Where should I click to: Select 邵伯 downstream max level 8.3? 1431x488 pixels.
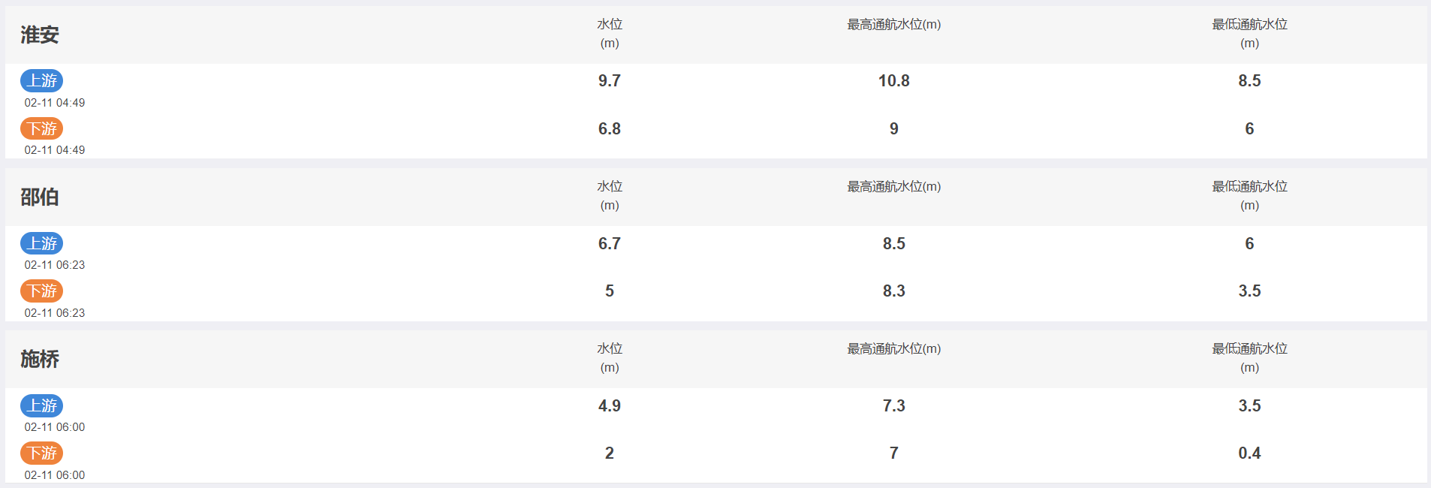point(894,291)
